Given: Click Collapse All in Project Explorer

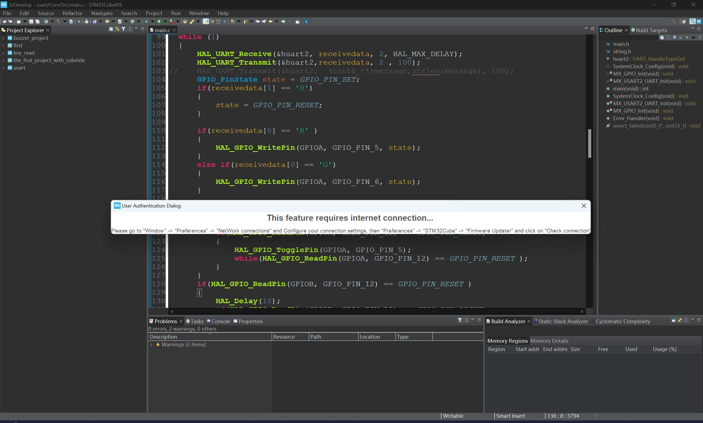Looking at the screenshot, I should [111, 29].
